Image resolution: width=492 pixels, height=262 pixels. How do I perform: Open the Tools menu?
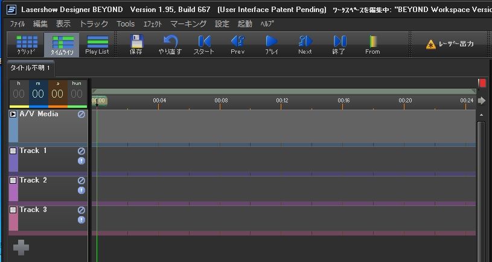[x=126, y=23]
